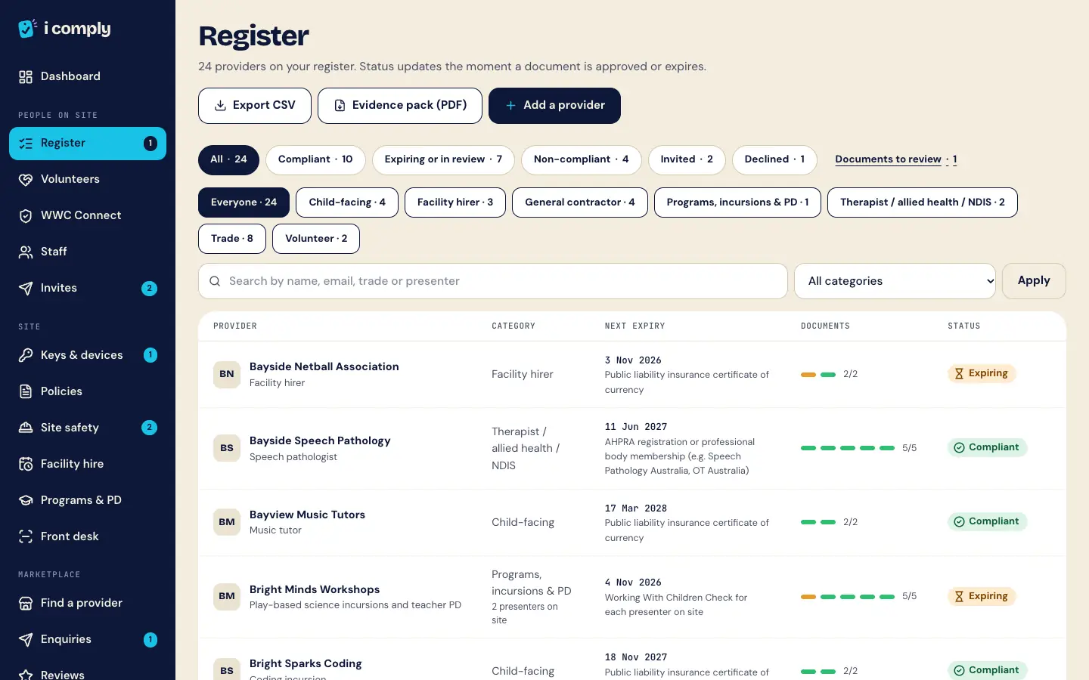
Task: Open Bayside Speech Pathology provider
Action: coord(320,440)
